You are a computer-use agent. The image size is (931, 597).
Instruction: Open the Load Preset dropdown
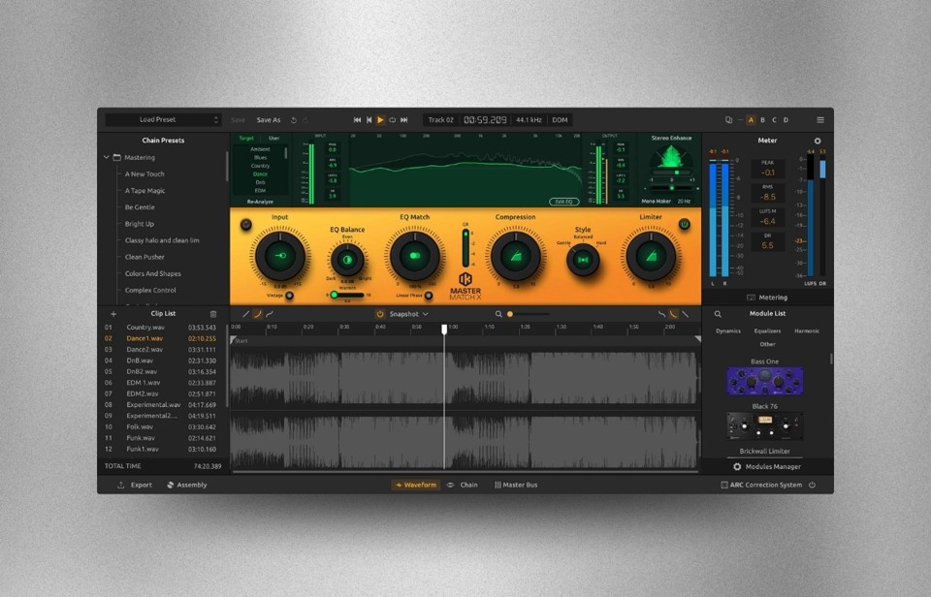pyautogui.click(x=163, y=120)
